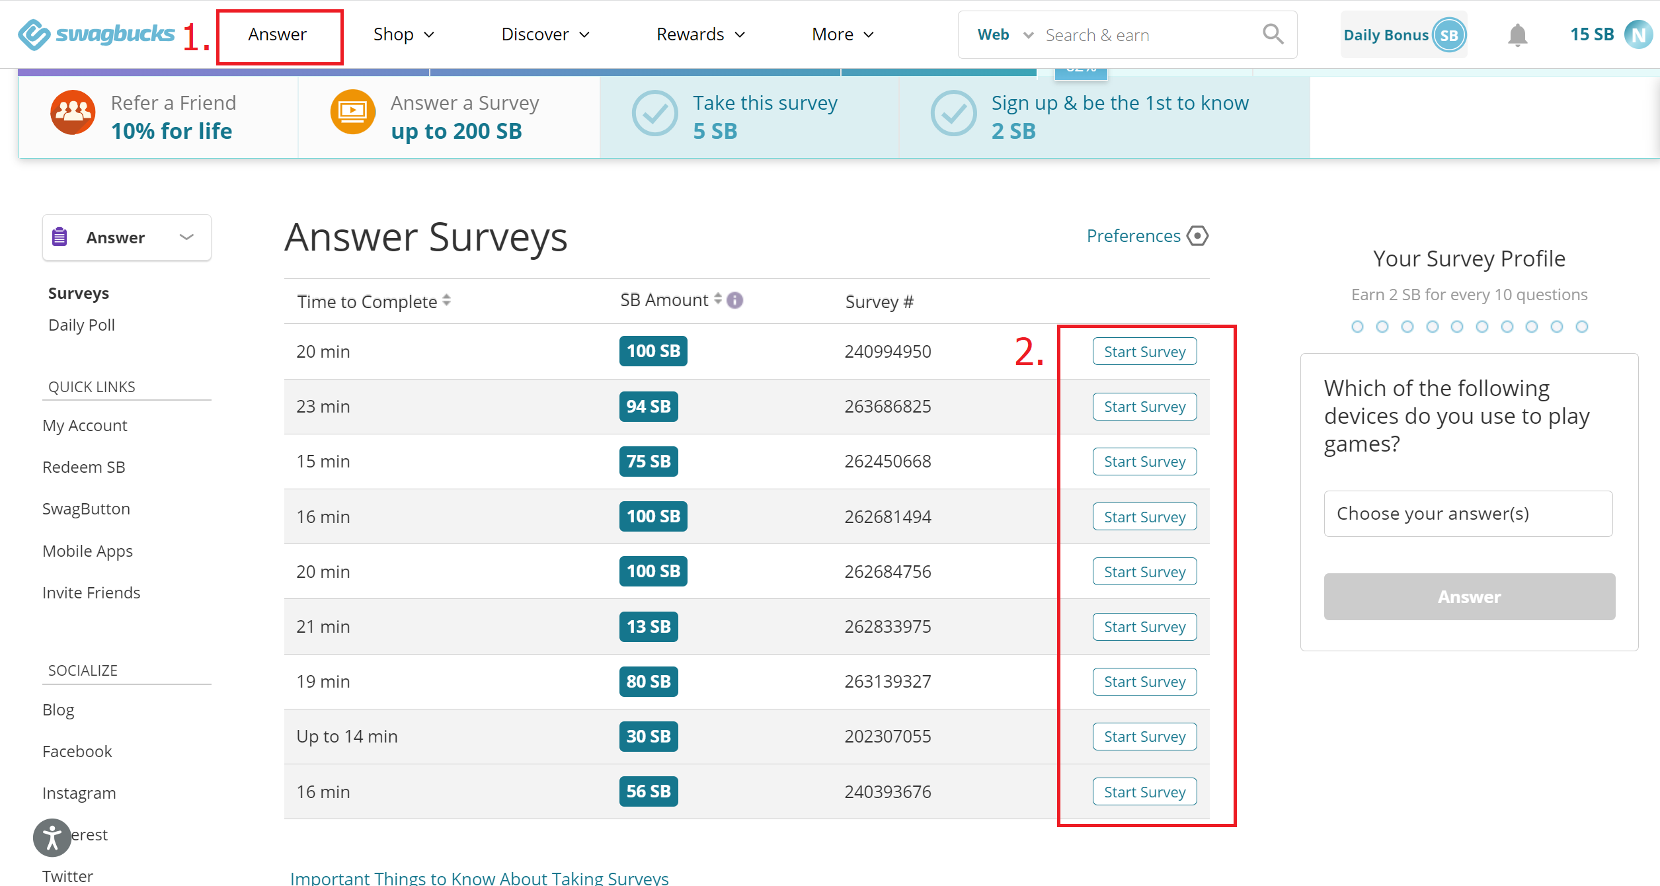1660x886 pixels.
Task: Click the SB Amount info icon
Action: (734, 300)
